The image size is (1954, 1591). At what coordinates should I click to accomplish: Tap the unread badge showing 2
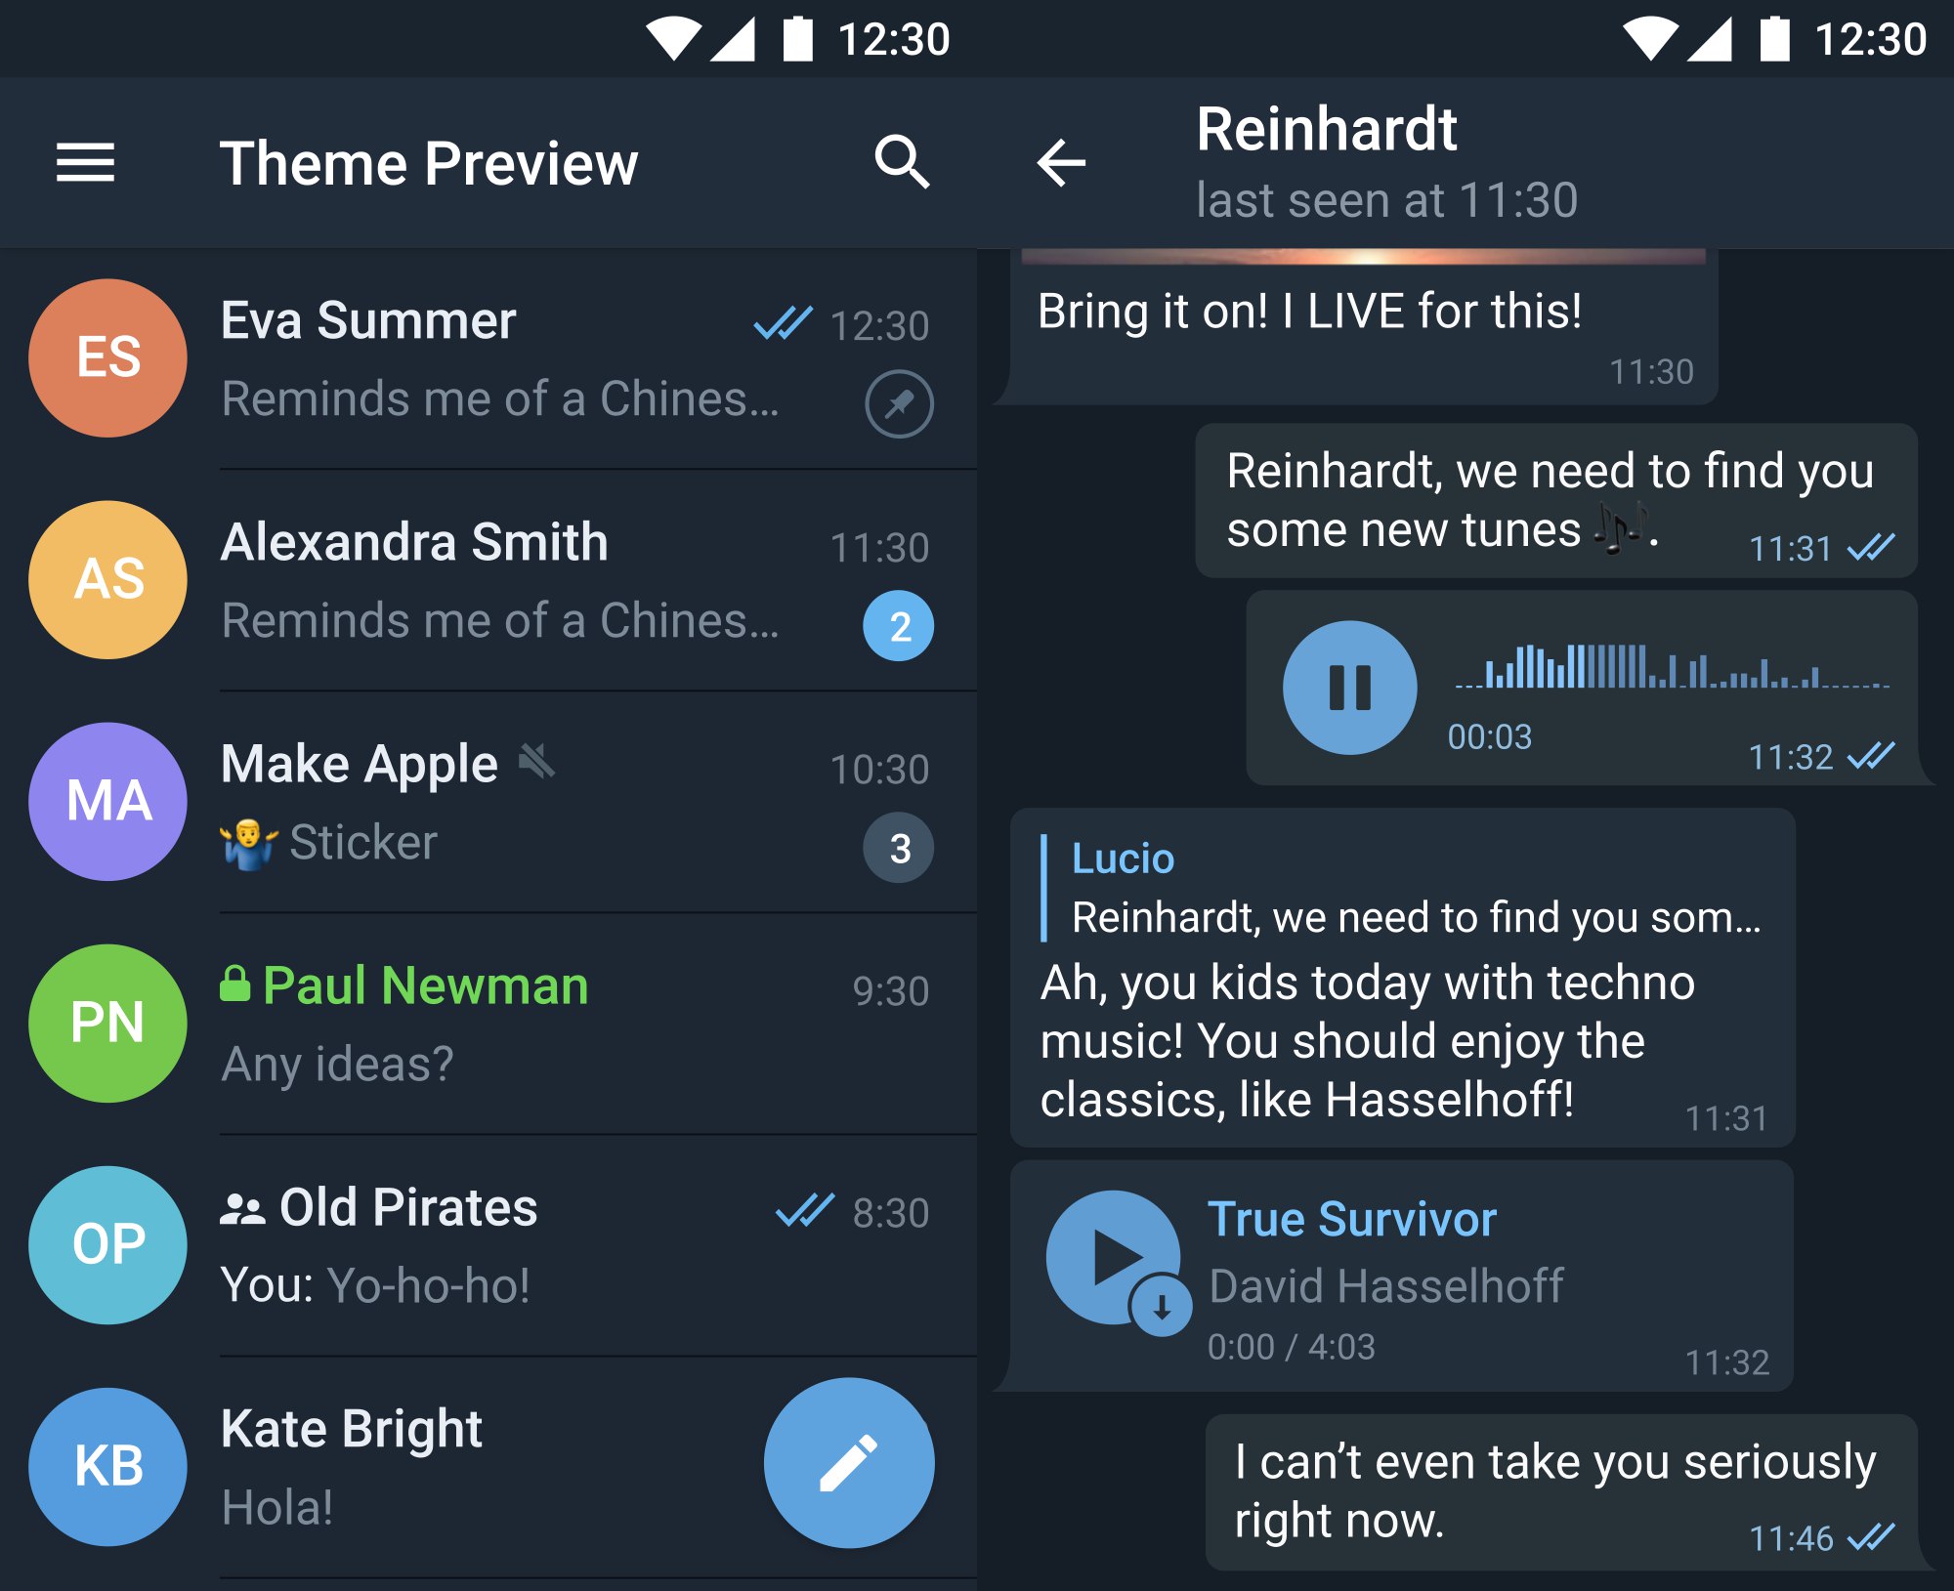point(898,626)
